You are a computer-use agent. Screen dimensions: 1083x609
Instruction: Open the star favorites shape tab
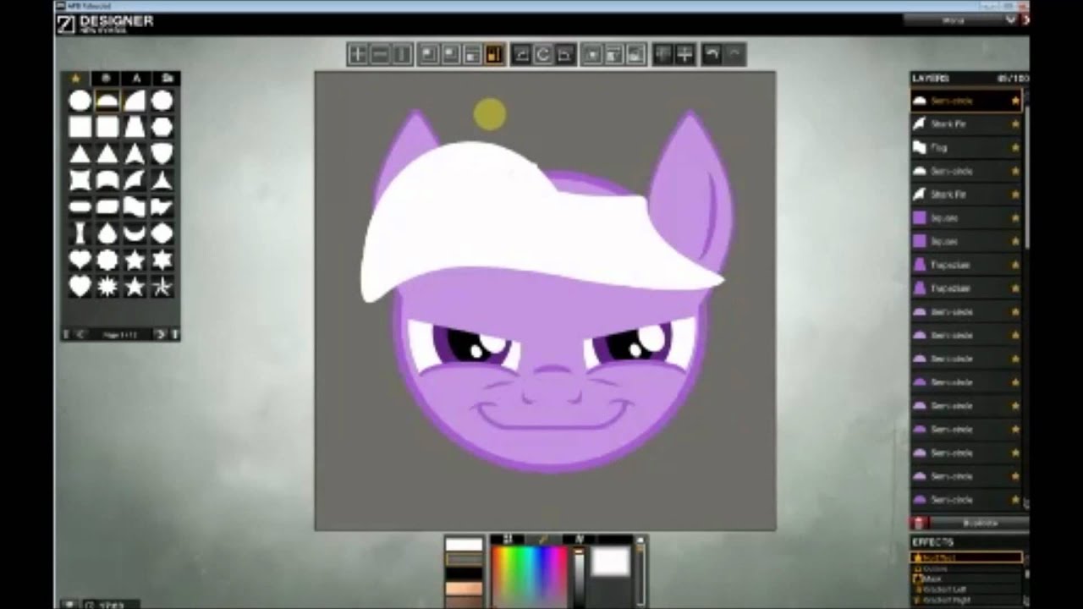coord(75,79)
